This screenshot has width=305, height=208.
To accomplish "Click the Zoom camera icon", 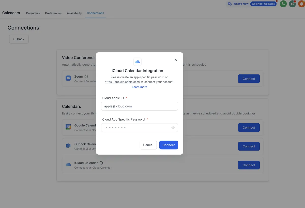I will tap(68, 78).
